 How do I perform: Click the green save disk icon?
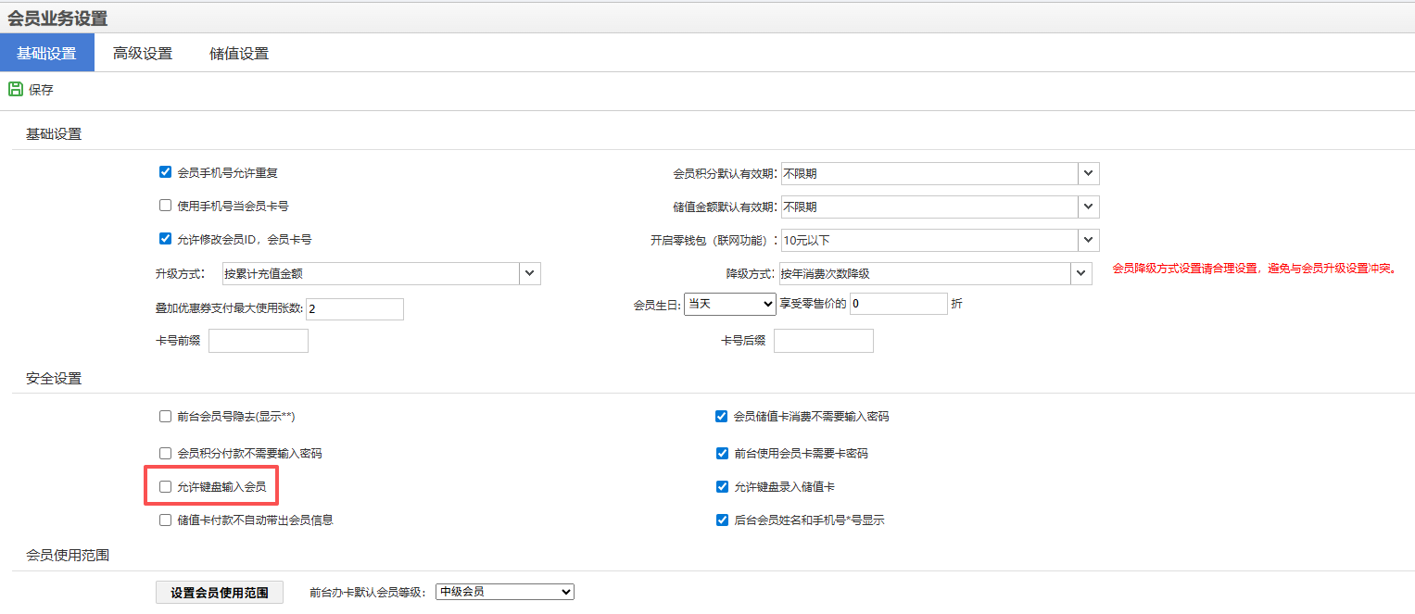pos(16,90)
